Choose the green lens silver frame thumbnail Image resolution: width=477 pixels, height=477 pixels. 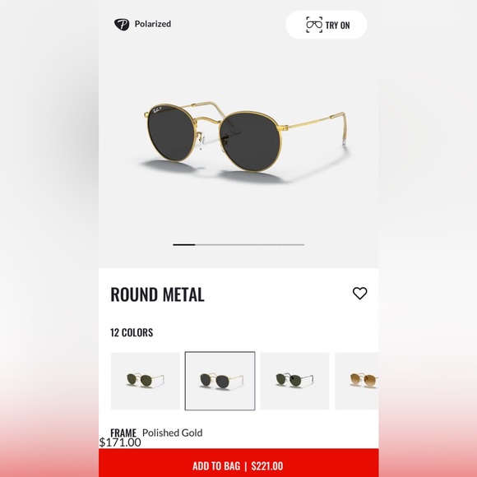point(294,381)
